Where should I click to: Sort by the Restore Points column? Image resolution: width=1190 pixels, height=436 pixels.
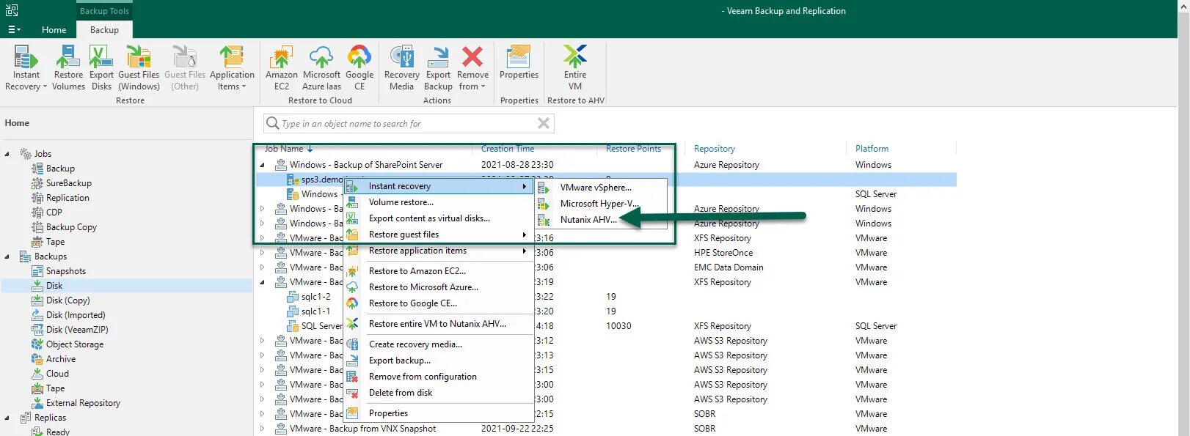[x=633, y=149]
